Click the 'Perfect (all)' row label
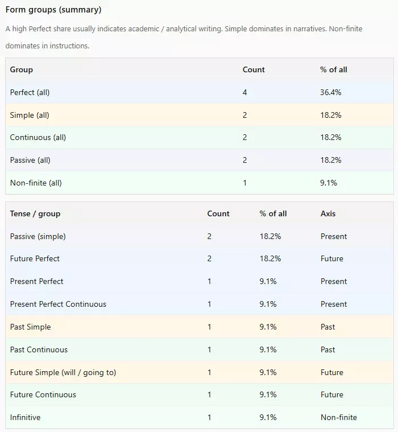This screenshot has width=398, height=432. (30, 92)
